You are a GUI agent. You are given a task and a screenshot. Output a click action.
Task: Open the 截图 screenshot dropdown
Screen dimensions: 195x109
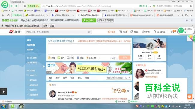click(168, 11)
